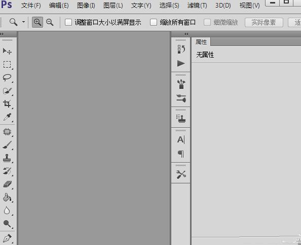Select the History Brush tool
This screenshot has width=301, height=245.
click(7, 171)
